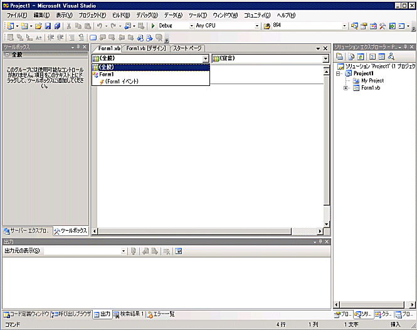Screen dimensions: 417x330
Task: Click the Uncomment Selection icon
Action: (81, 38)
